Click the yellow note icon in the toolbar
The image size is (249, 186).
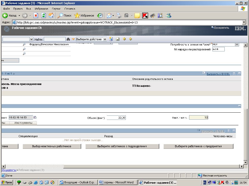137,16
